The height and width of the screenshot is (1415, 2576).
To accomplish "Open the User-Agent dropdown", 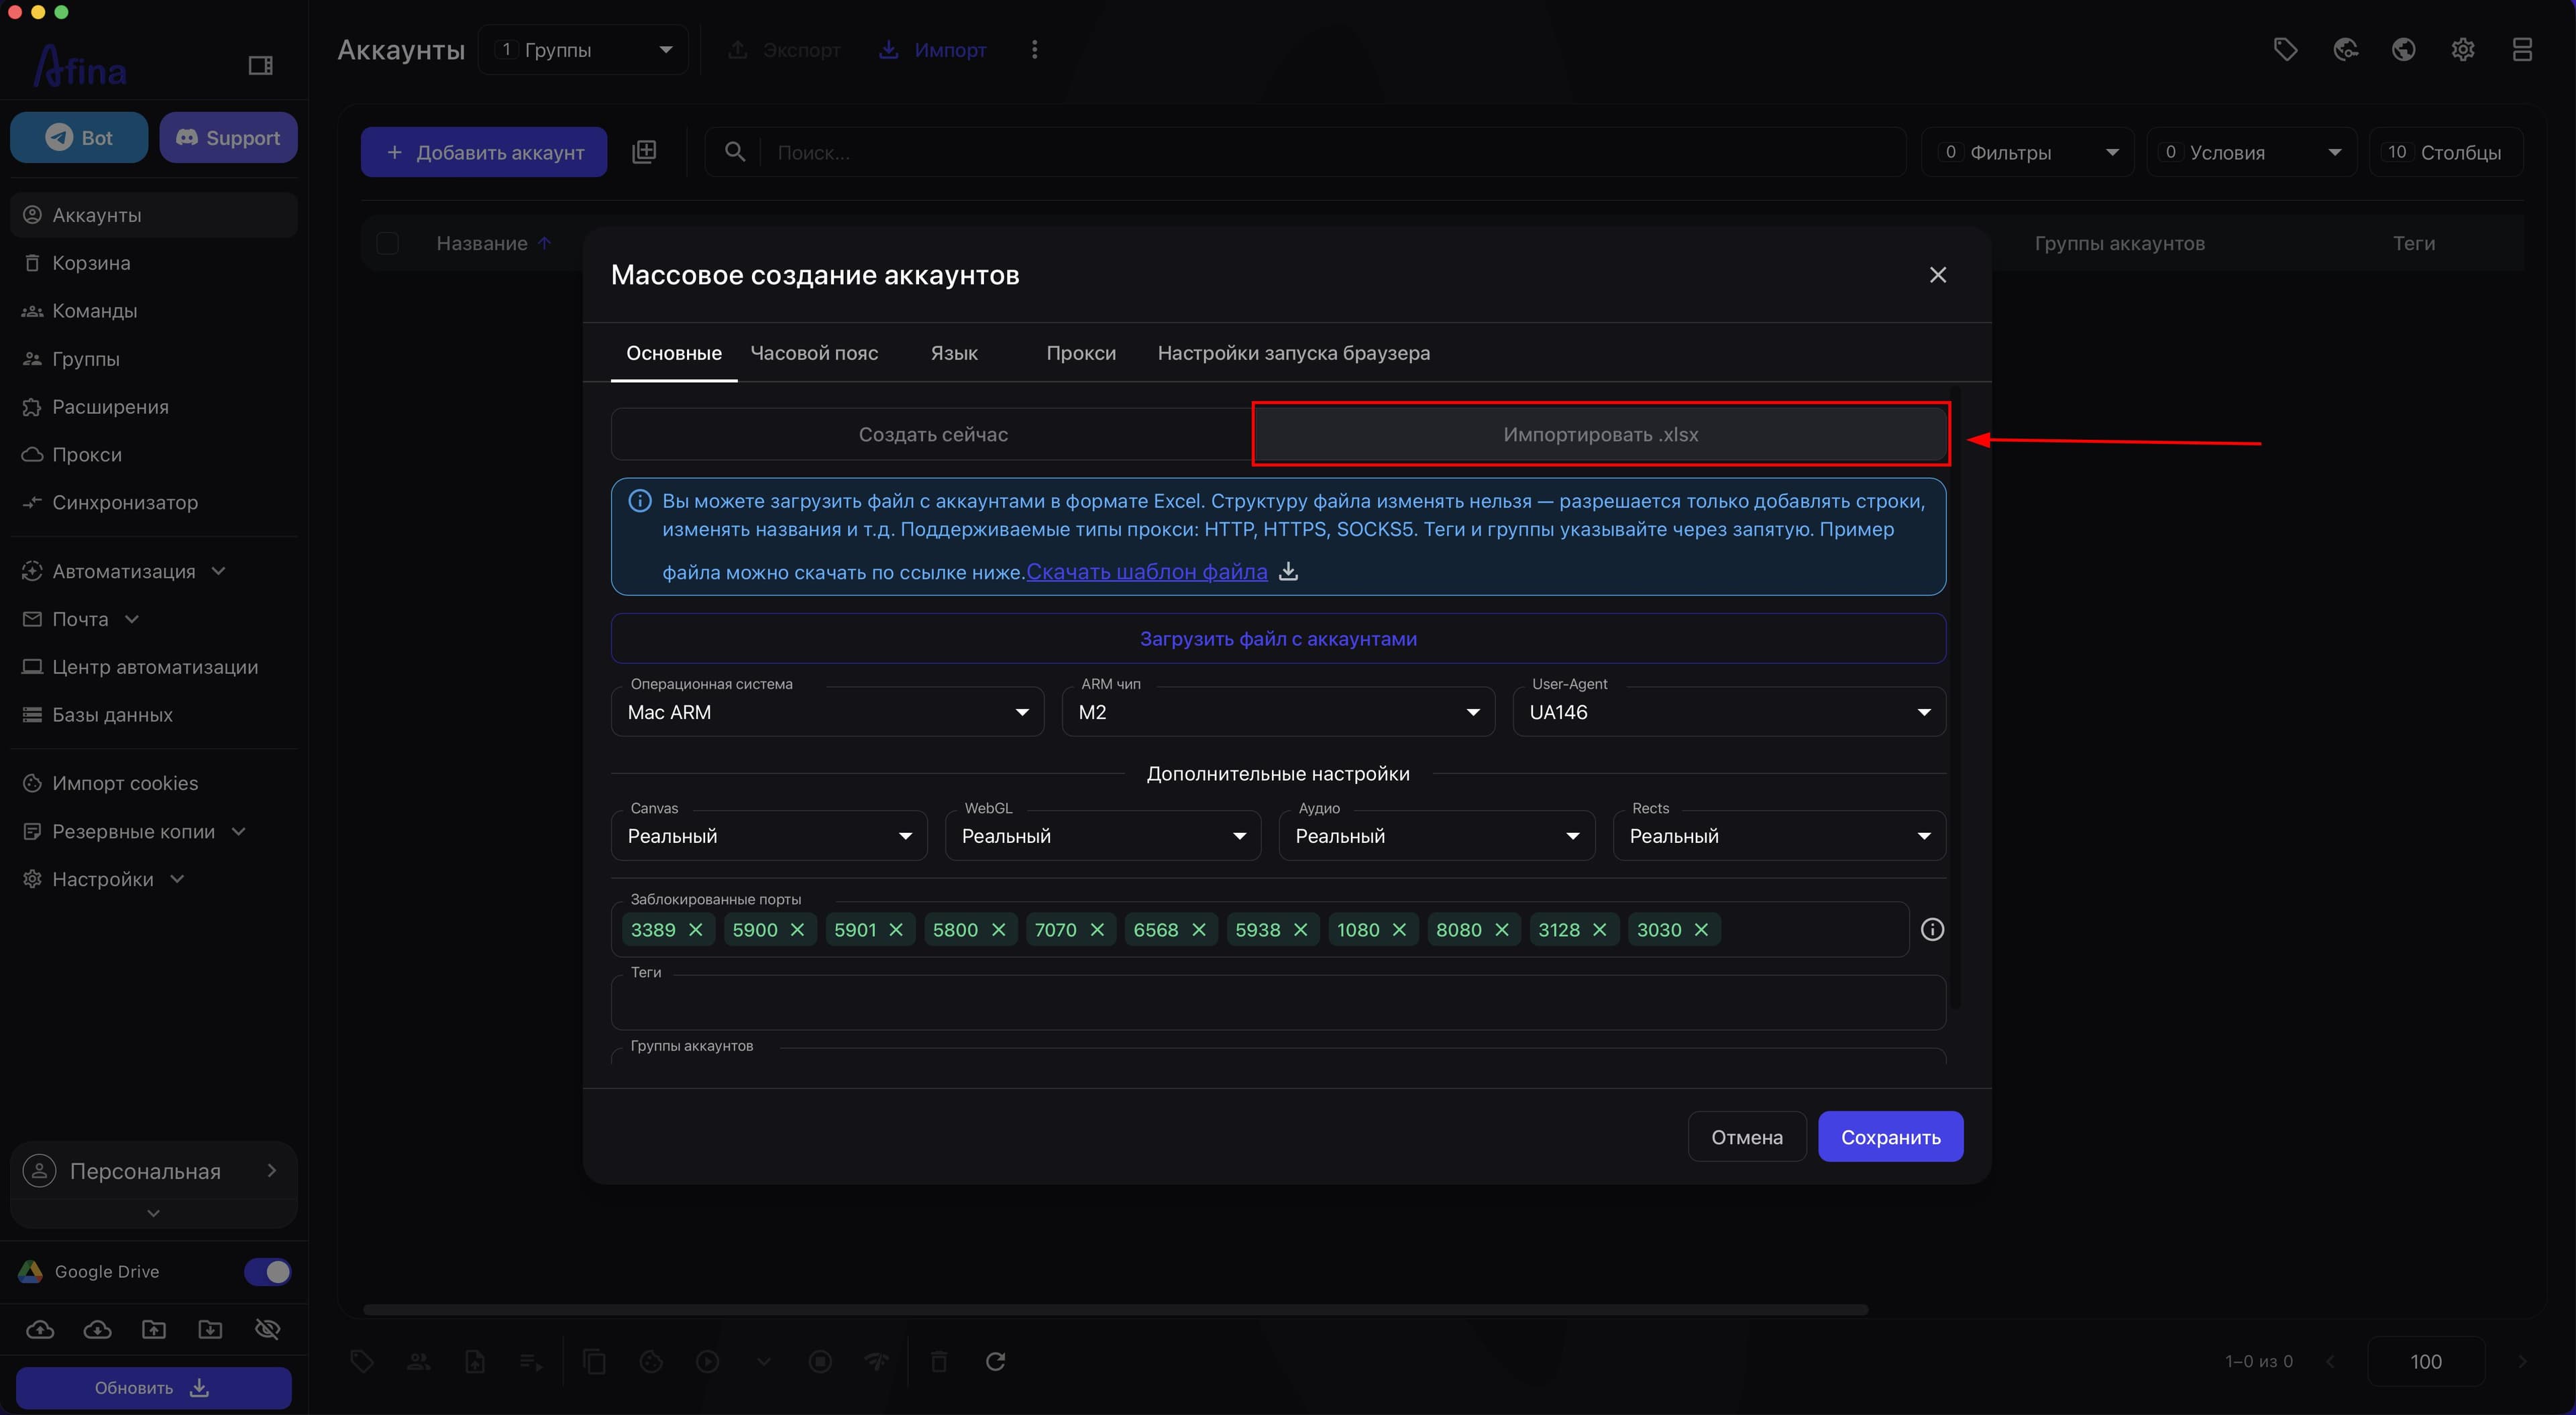I will (x=1729, y=712).
